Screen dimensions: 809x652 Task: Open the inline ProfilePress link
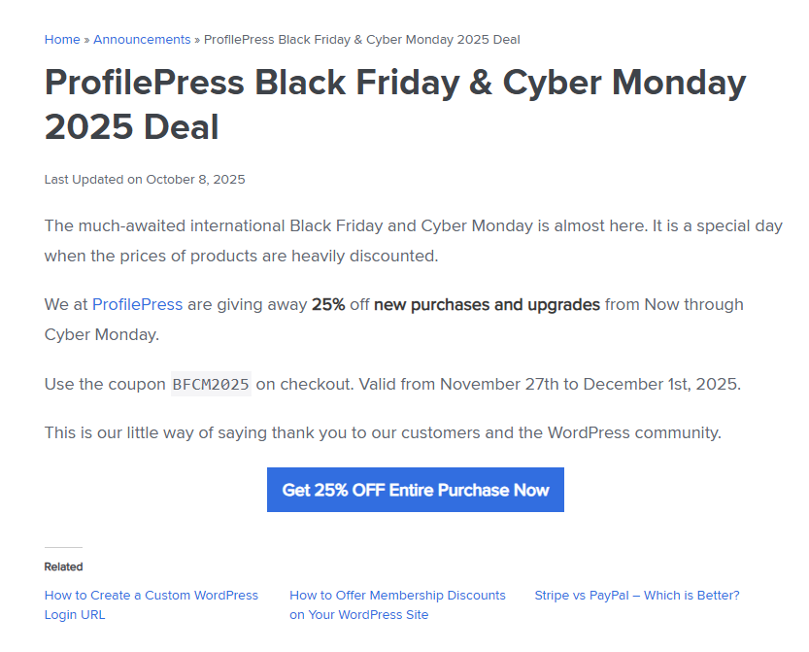(x=137, y=304)
